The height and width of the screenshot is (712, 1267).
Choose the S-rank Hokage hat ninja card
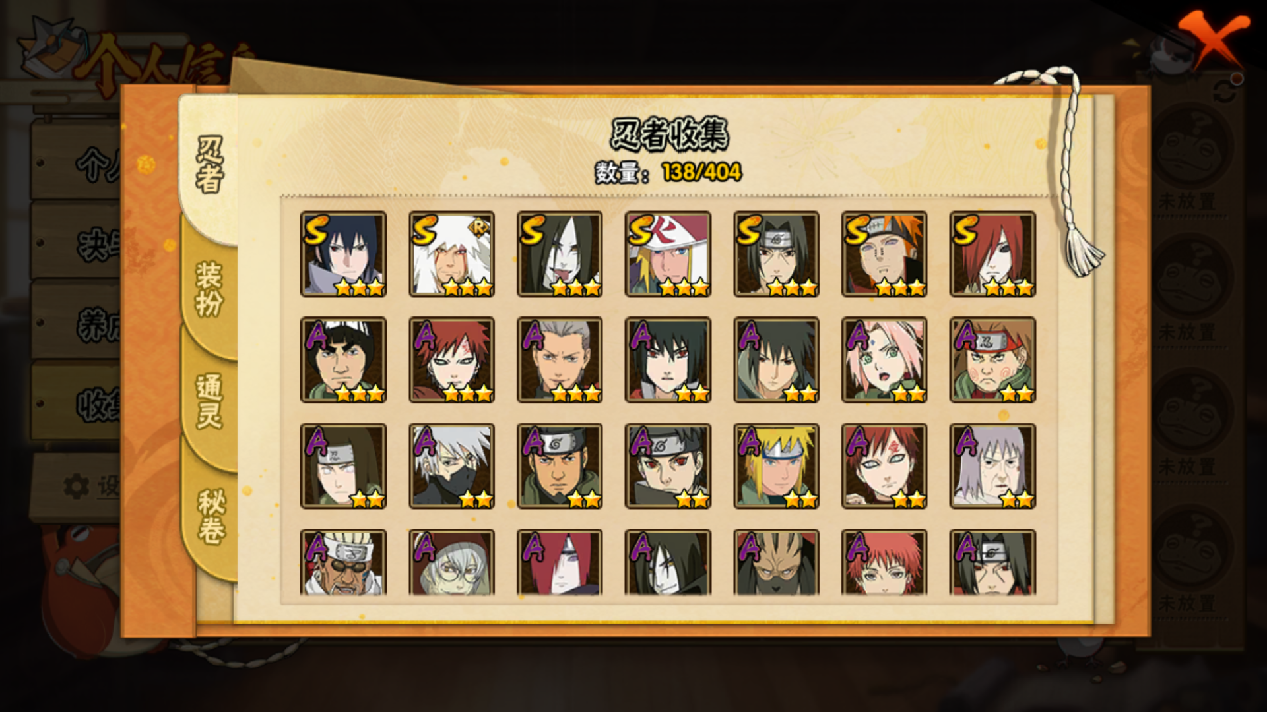668,254
